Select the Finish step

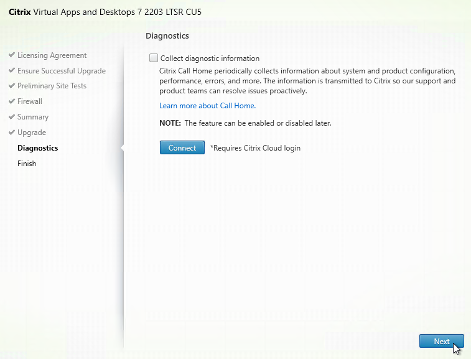(27, 164)
